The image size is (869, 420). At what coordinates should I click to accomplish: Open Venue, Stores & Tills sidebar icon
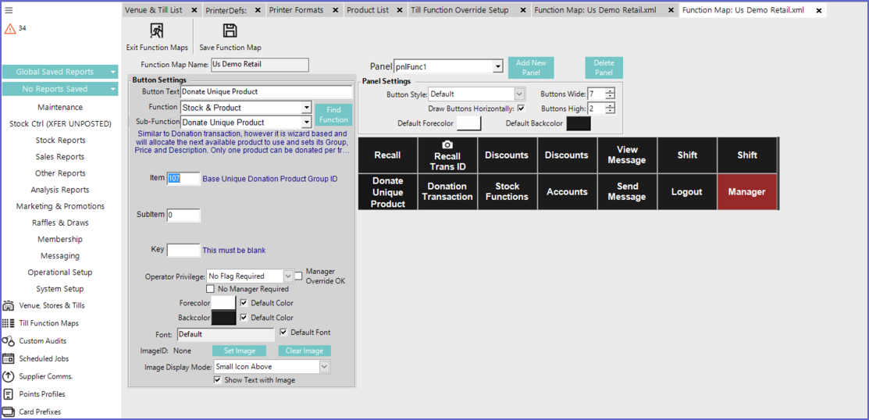pyautogui.click(x=9, y=305)
